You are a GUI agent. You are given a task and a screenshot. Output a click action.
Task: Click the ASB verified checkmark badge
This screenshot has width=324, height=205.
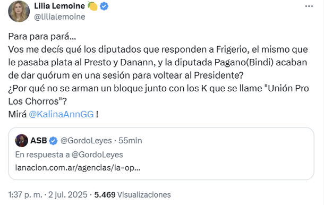[x=53, y=141]
